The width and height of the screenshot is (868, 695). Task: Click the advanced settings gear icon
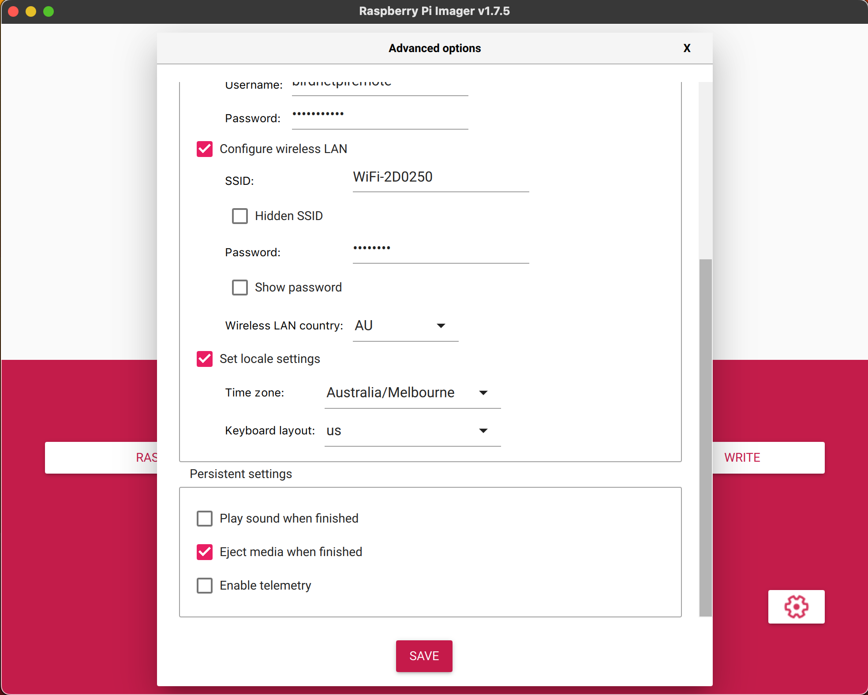[796, 606]
